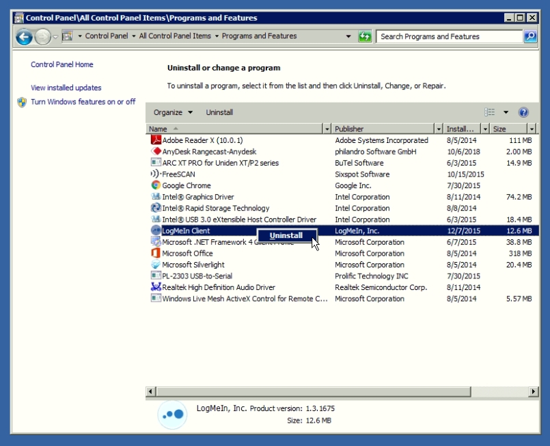Open Control Panel Home link

coord(62,64)
